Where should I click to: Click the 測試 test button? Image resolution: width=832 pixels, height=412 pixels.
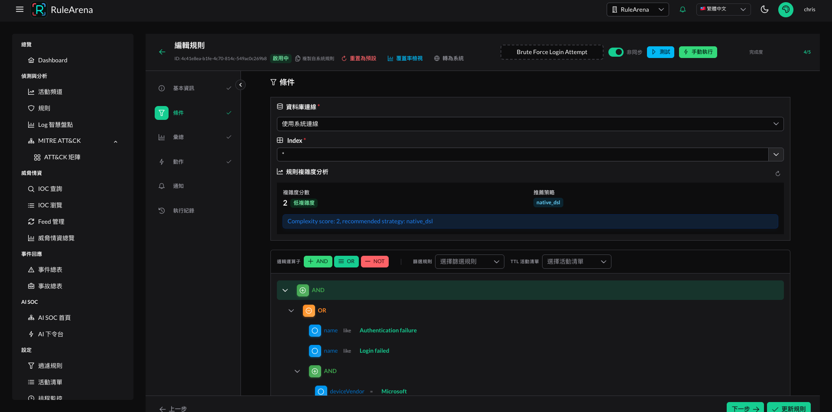(660, 52)
